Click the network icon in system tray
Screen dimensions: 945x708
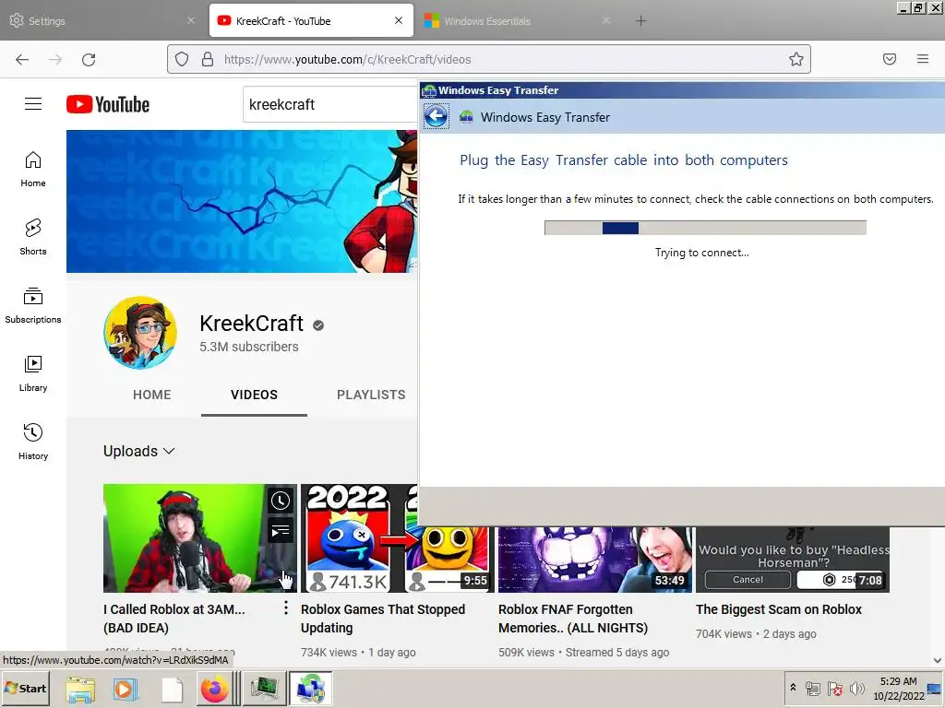812,688
